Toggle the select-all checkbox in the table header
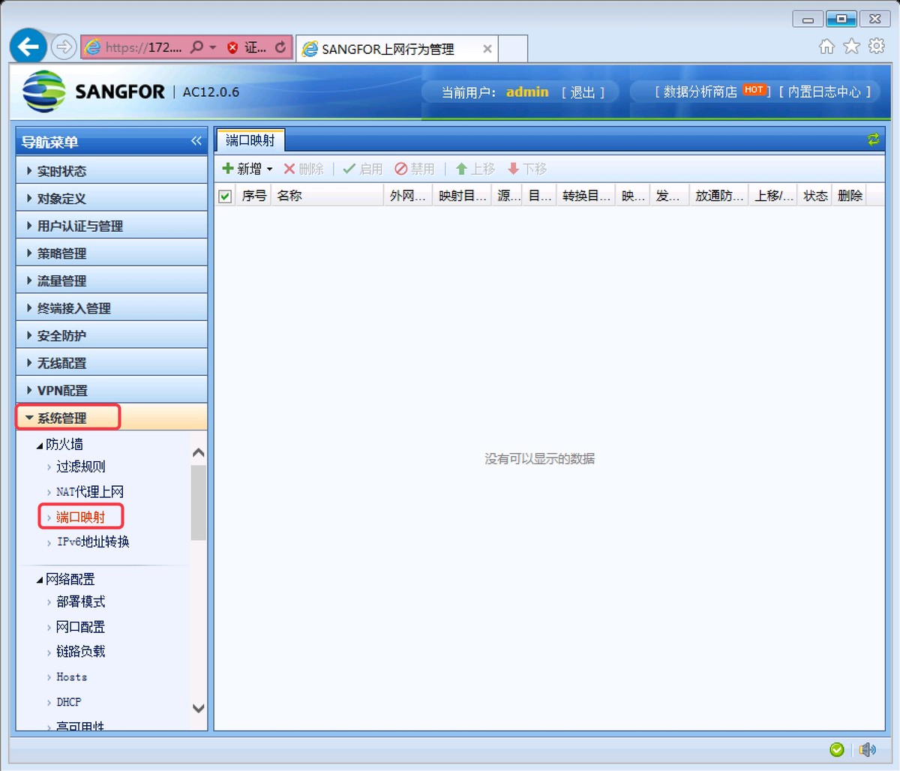The image size is (900, 771). coord(225,196)
